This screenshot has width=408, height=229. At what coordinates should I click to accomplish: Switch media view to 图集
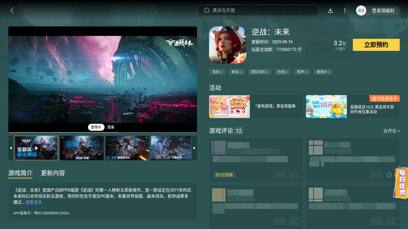coord(111,127)
